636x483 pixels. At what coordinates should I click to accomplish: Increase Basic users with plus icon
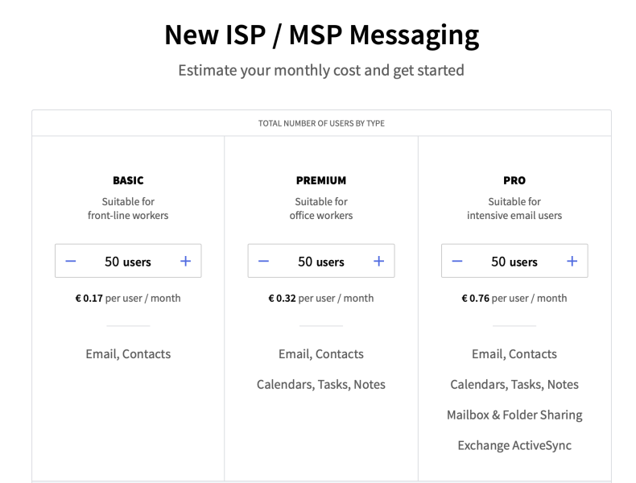pos(185,261)
